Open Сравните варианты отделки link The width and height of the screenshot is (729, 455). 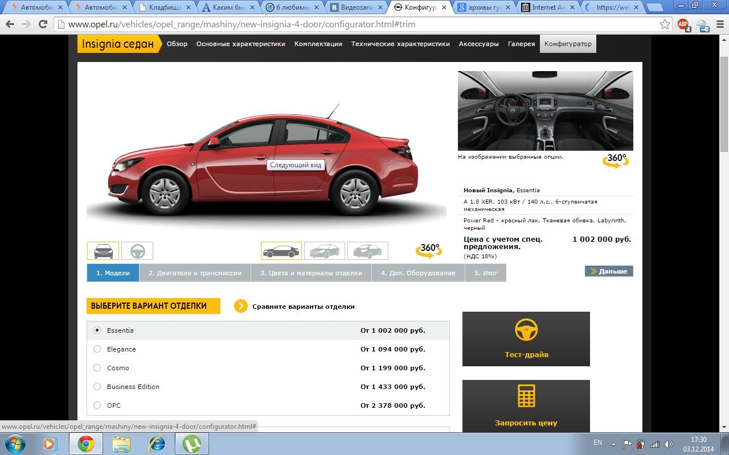(303, 307)
